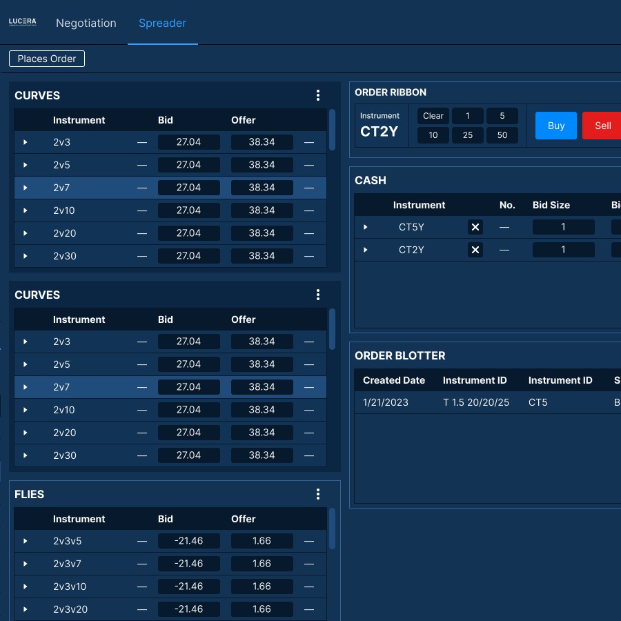Click T 1.5 20/20/25 in Order Blotter
The image size is (621, 621).
click(476, 402)
